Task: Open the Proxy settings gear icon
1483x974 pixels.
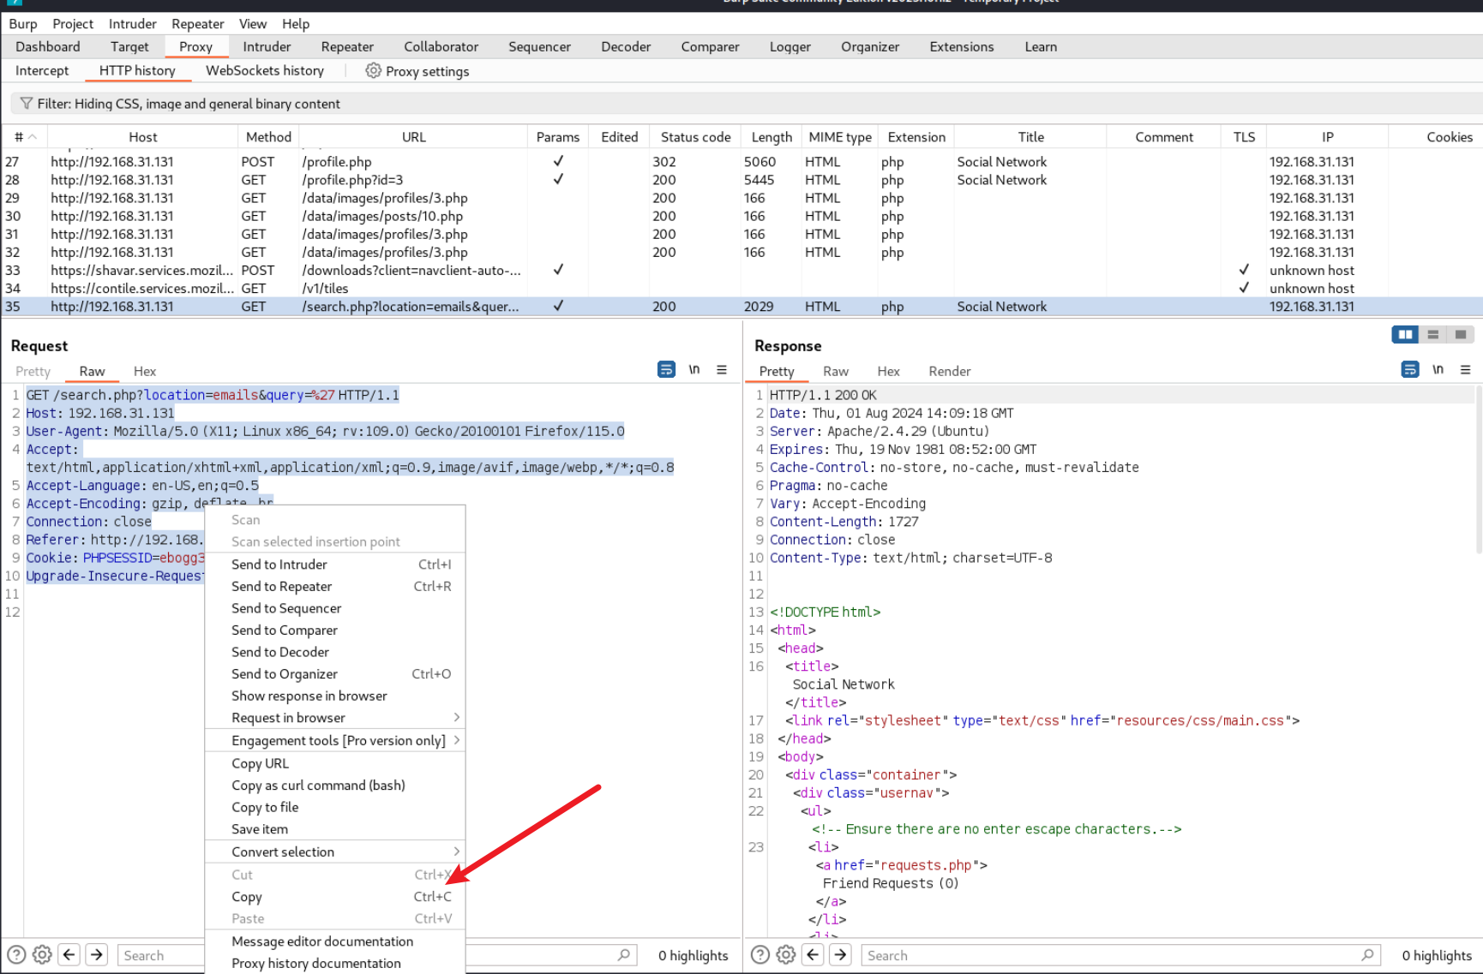Action: click(373, 70)
